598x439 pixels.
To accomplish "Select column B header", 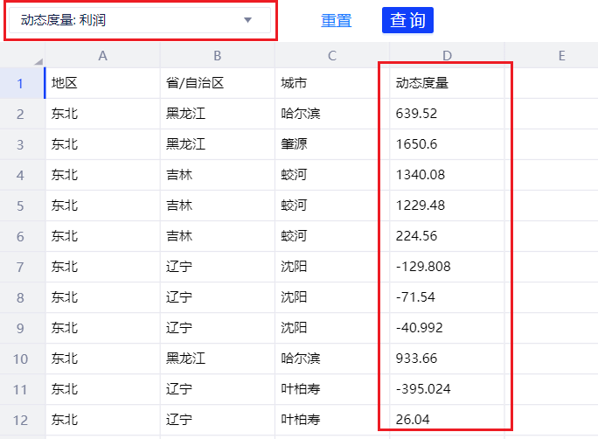I will tap(217, 56).
